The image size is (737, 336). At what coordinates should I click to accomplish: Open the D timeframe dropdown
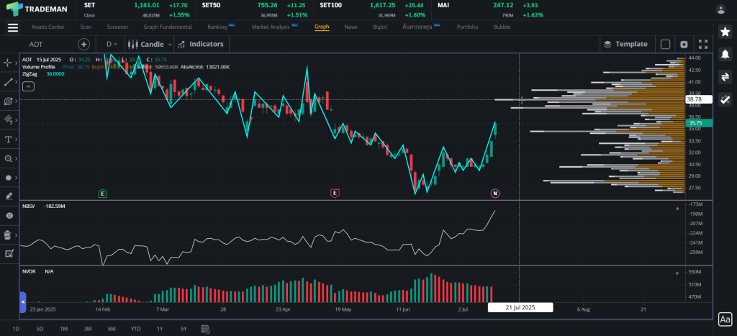tap(112, 44)
